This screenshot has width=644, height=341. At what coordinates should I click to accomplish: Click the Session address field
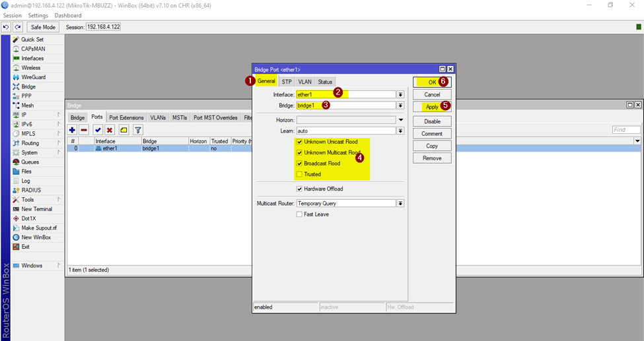pos(103,27)
